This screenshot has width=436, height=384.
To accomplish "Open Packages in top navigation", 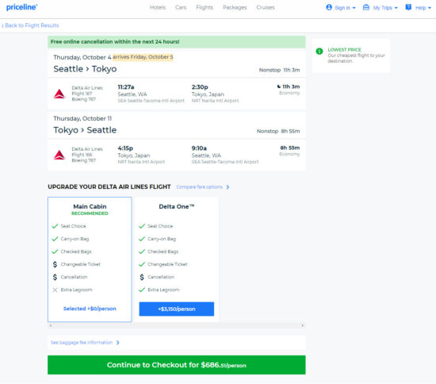I will coord(235,7).
